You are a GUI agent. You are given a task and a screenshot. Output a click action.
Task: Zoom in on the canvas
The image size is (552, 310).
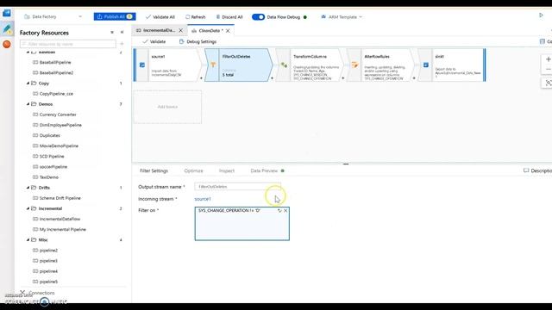click(548, 59)
